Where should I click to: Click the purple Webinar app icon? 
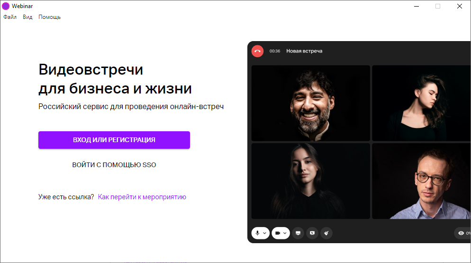[6, 6]
